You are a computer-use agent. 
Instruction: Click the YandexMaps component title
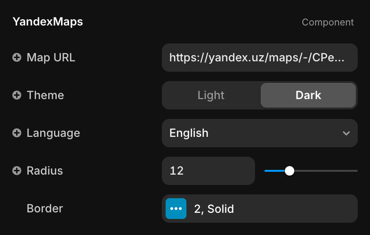[x=48, y=22]
